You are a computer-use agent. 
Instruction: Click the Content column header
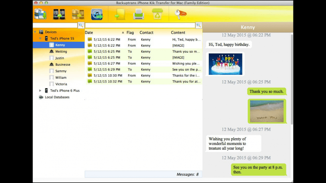pyautogui.click(x=178, y=32)
